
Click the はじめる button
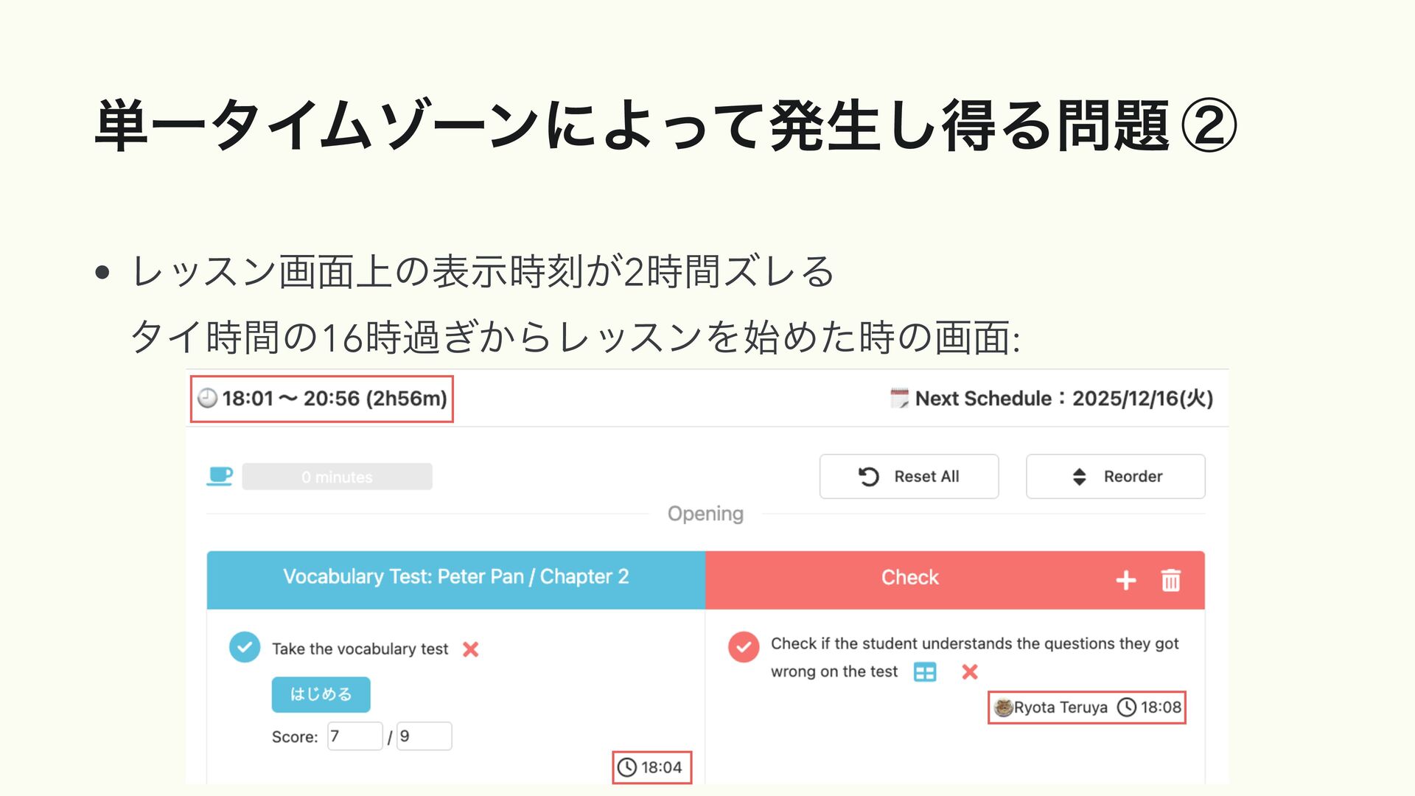click(x=321, y=694)
